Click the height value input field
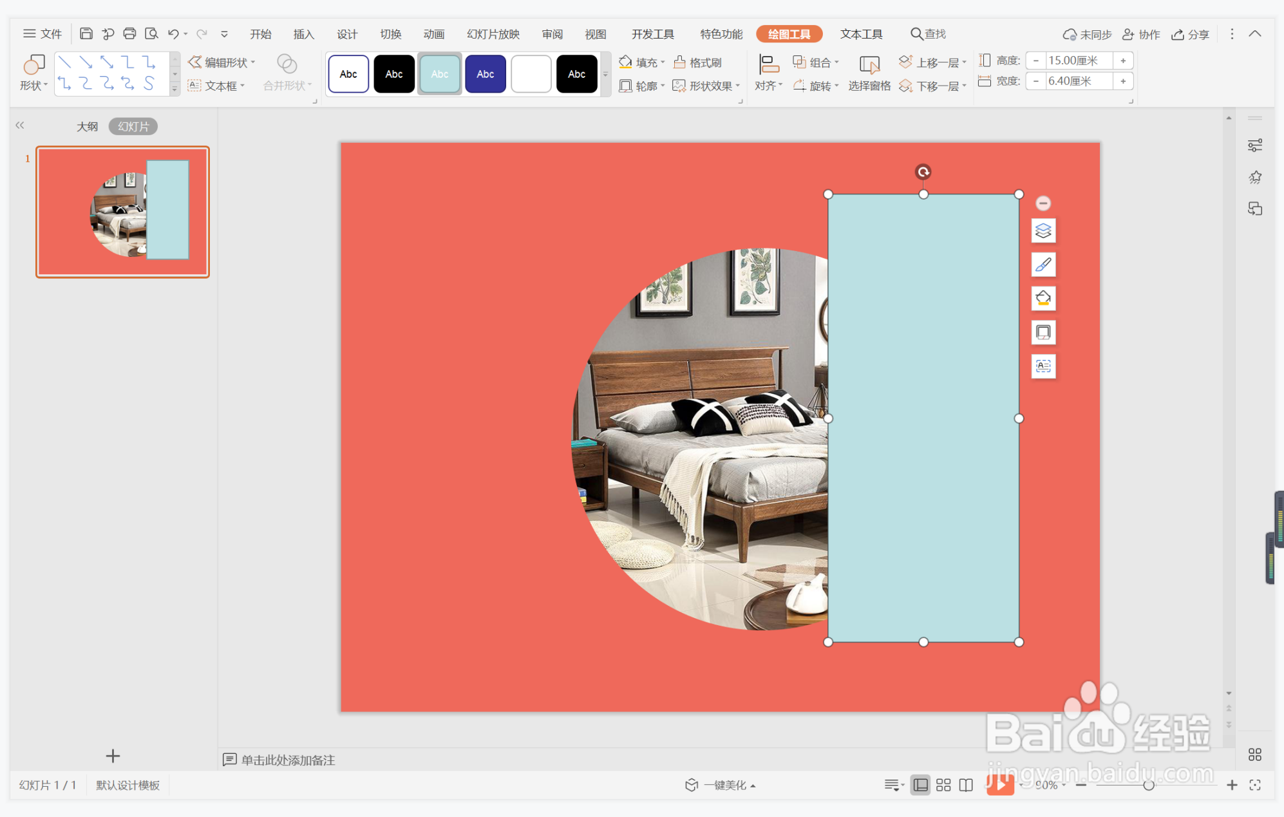 [1078, 61]
